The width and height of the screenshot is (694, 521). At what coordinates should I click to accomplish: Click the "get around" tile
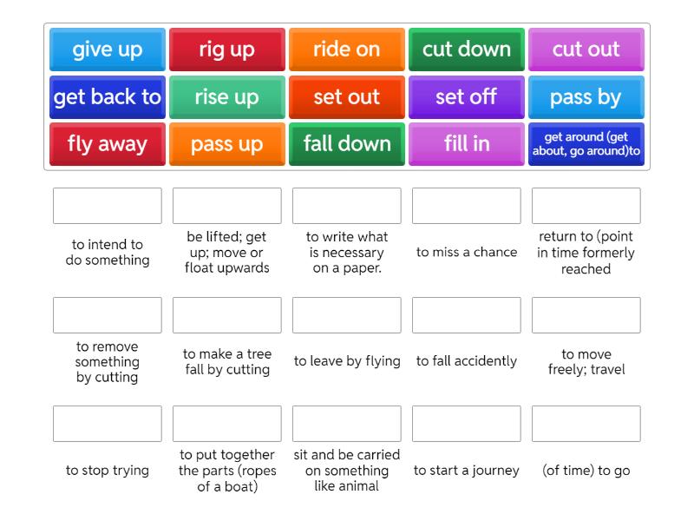coord(586,144)
